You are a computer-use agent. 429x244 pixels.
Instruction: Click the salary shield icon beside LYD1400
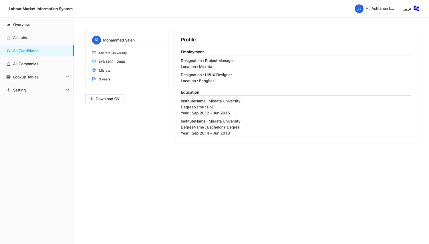coord(94,62)
